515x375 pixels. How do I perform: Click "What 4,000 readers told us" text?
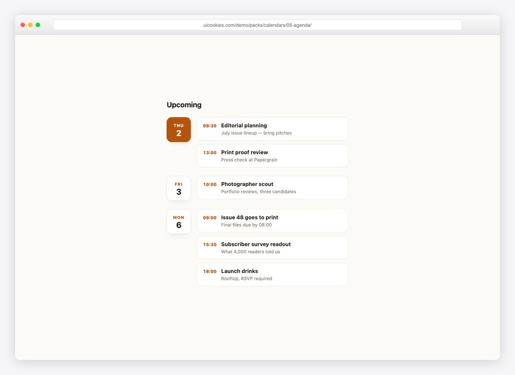tap(251, 252)
